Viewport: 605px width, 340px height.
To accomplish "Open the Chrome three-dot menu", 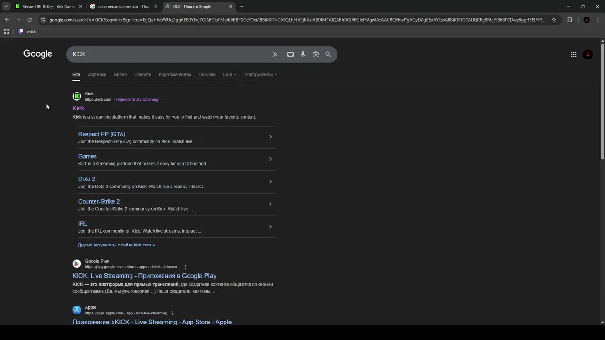I will point(598,20).
